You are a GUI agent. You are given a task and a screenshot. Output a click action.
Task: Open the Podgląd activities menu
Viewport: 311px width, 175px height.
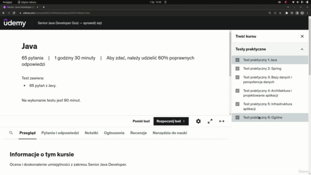point(7,2)
